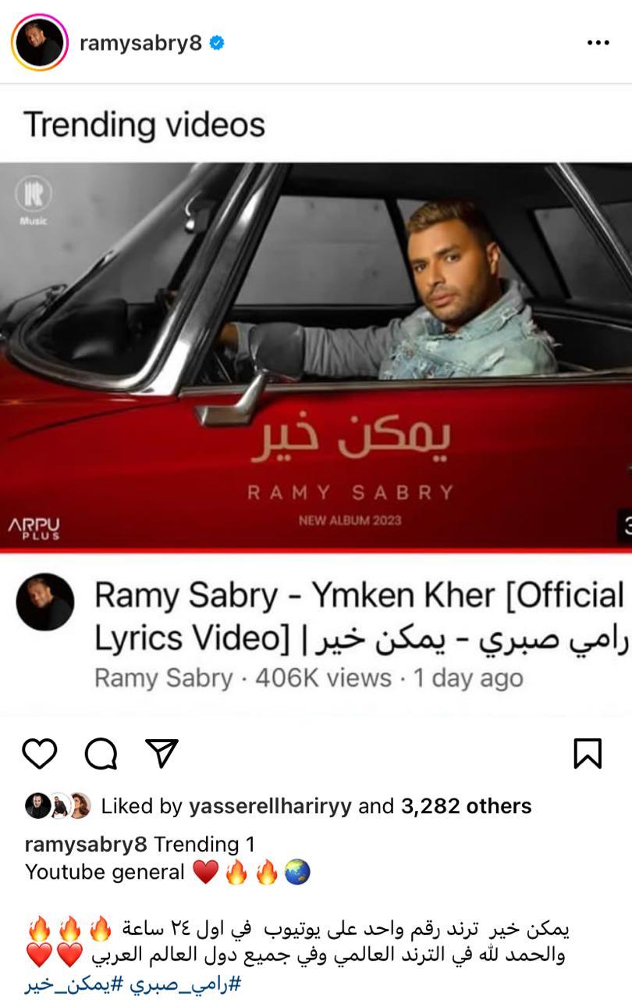Save the post with the bookmark icon
Screen dimensions: 632x1000
pyautogui.click(x=588, y=754)
